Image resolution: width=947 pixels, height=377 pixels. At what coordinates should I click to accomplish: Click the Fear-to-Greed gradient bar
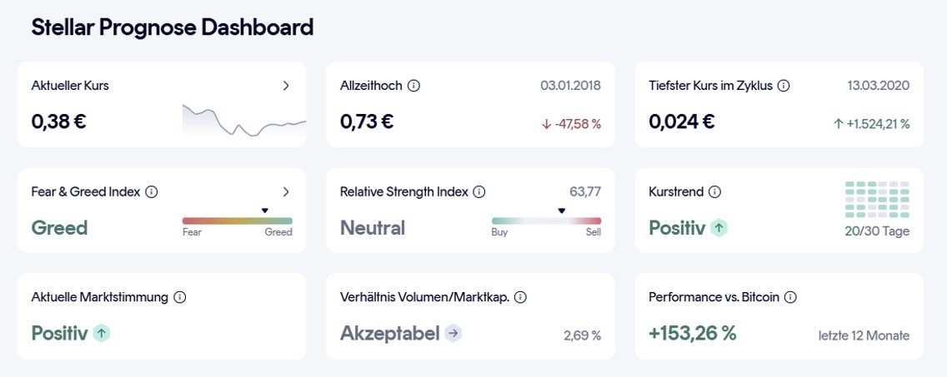coord(238,221)
